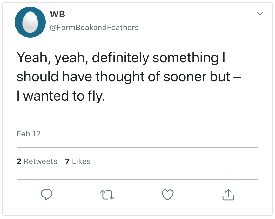Open the share tweet upload icon

coord(228,195)
